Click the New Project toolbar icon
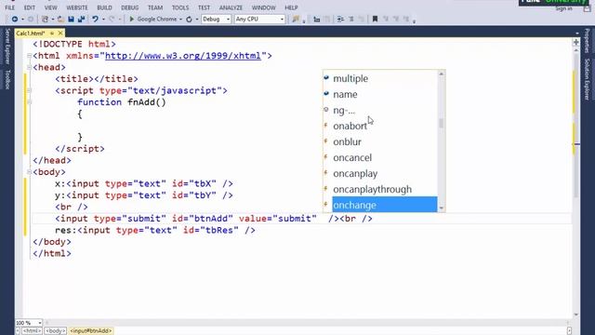The image size is (595, 335). point(45,19)
